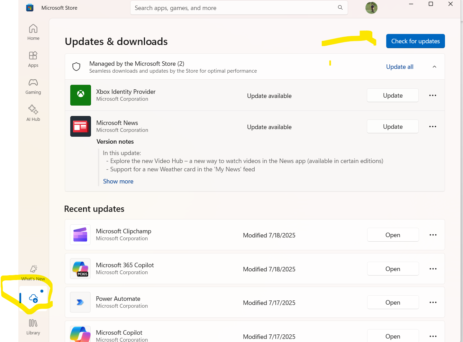Click the Power Automate title

118,299
